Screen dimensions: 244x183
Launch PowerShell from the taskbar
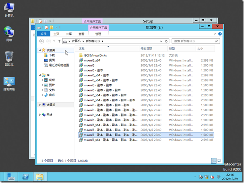coord(25,177)
